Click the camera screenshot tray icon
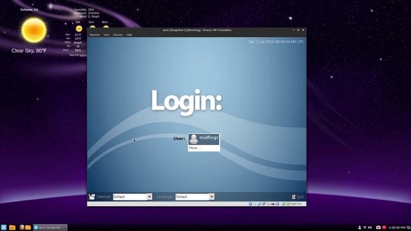Viewport: 411px width, 231px height. (378, 227)
